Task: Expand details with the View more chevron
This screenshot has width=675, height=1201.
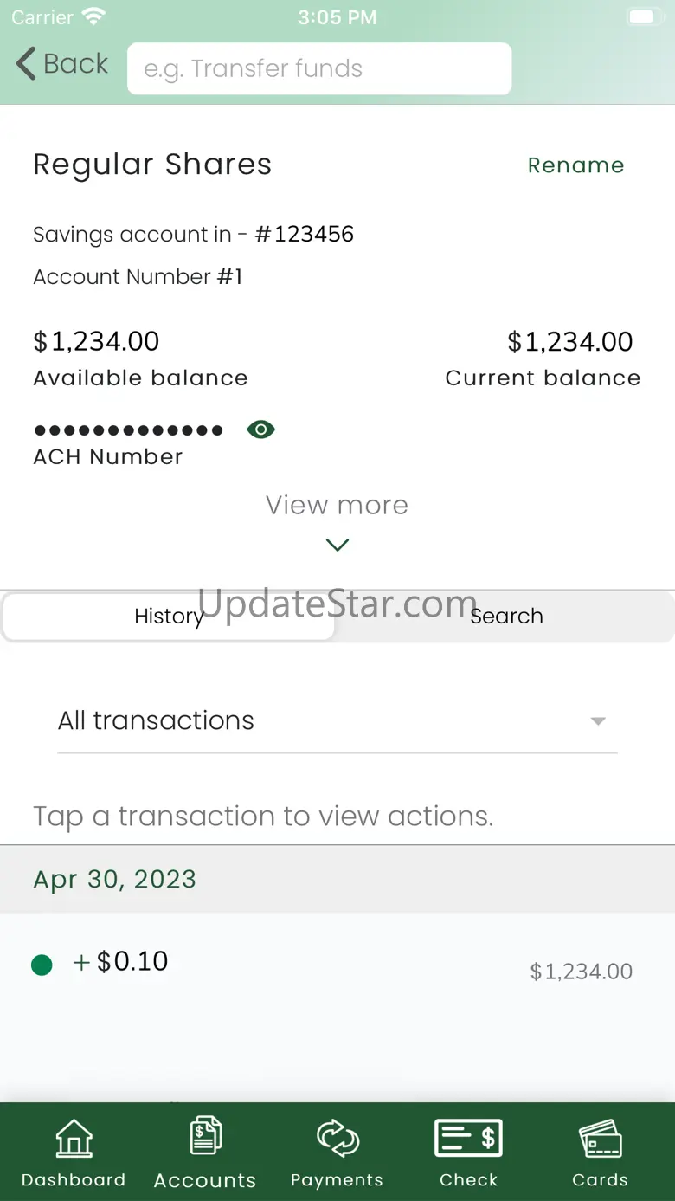Action: tap(337, 545)
